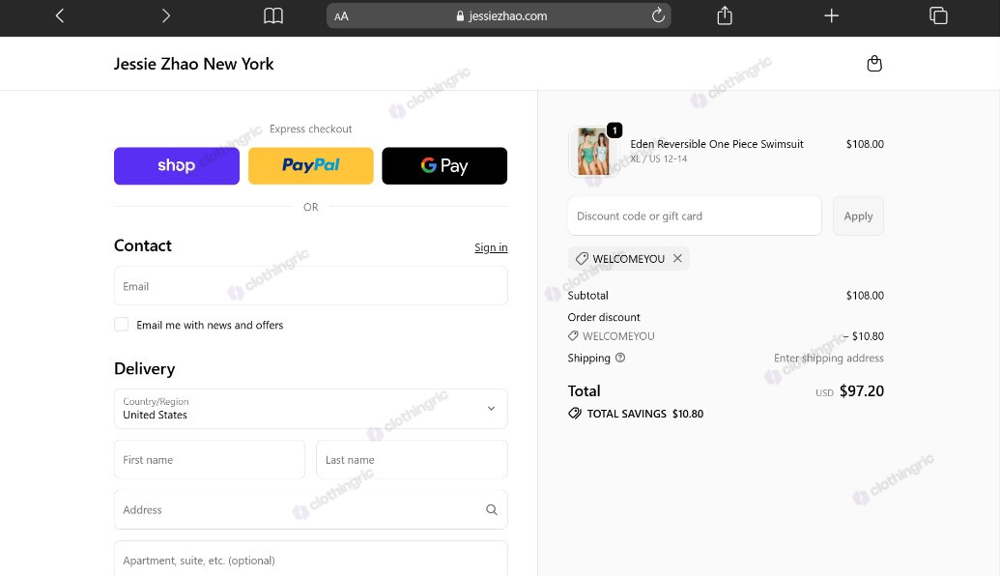Show all open tabs icon

(938, 15)
